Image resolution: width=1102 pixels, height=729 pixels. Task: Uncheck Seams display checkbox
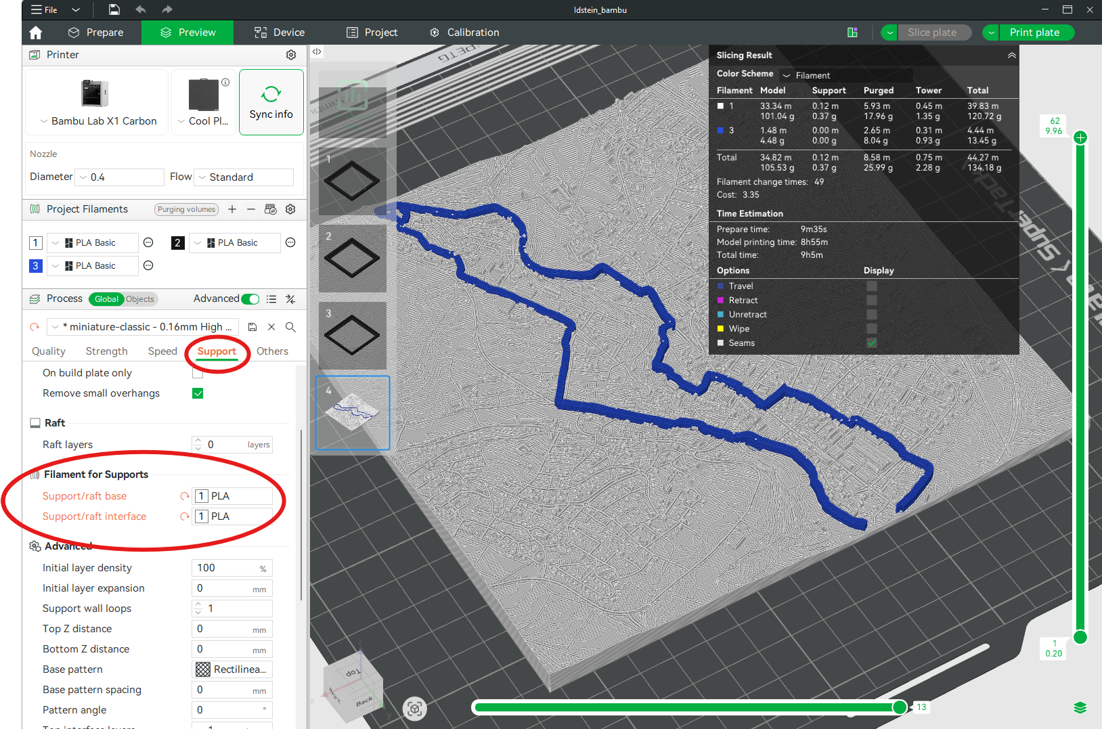click(872, 343)
